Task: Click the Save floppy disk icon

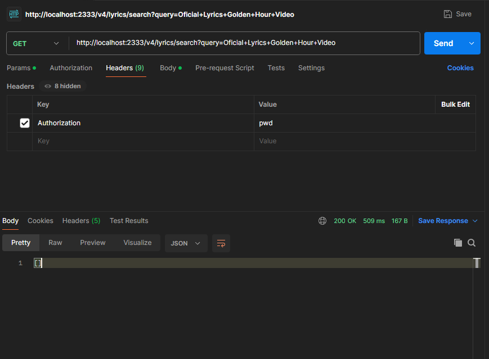Action: (447, 14)
